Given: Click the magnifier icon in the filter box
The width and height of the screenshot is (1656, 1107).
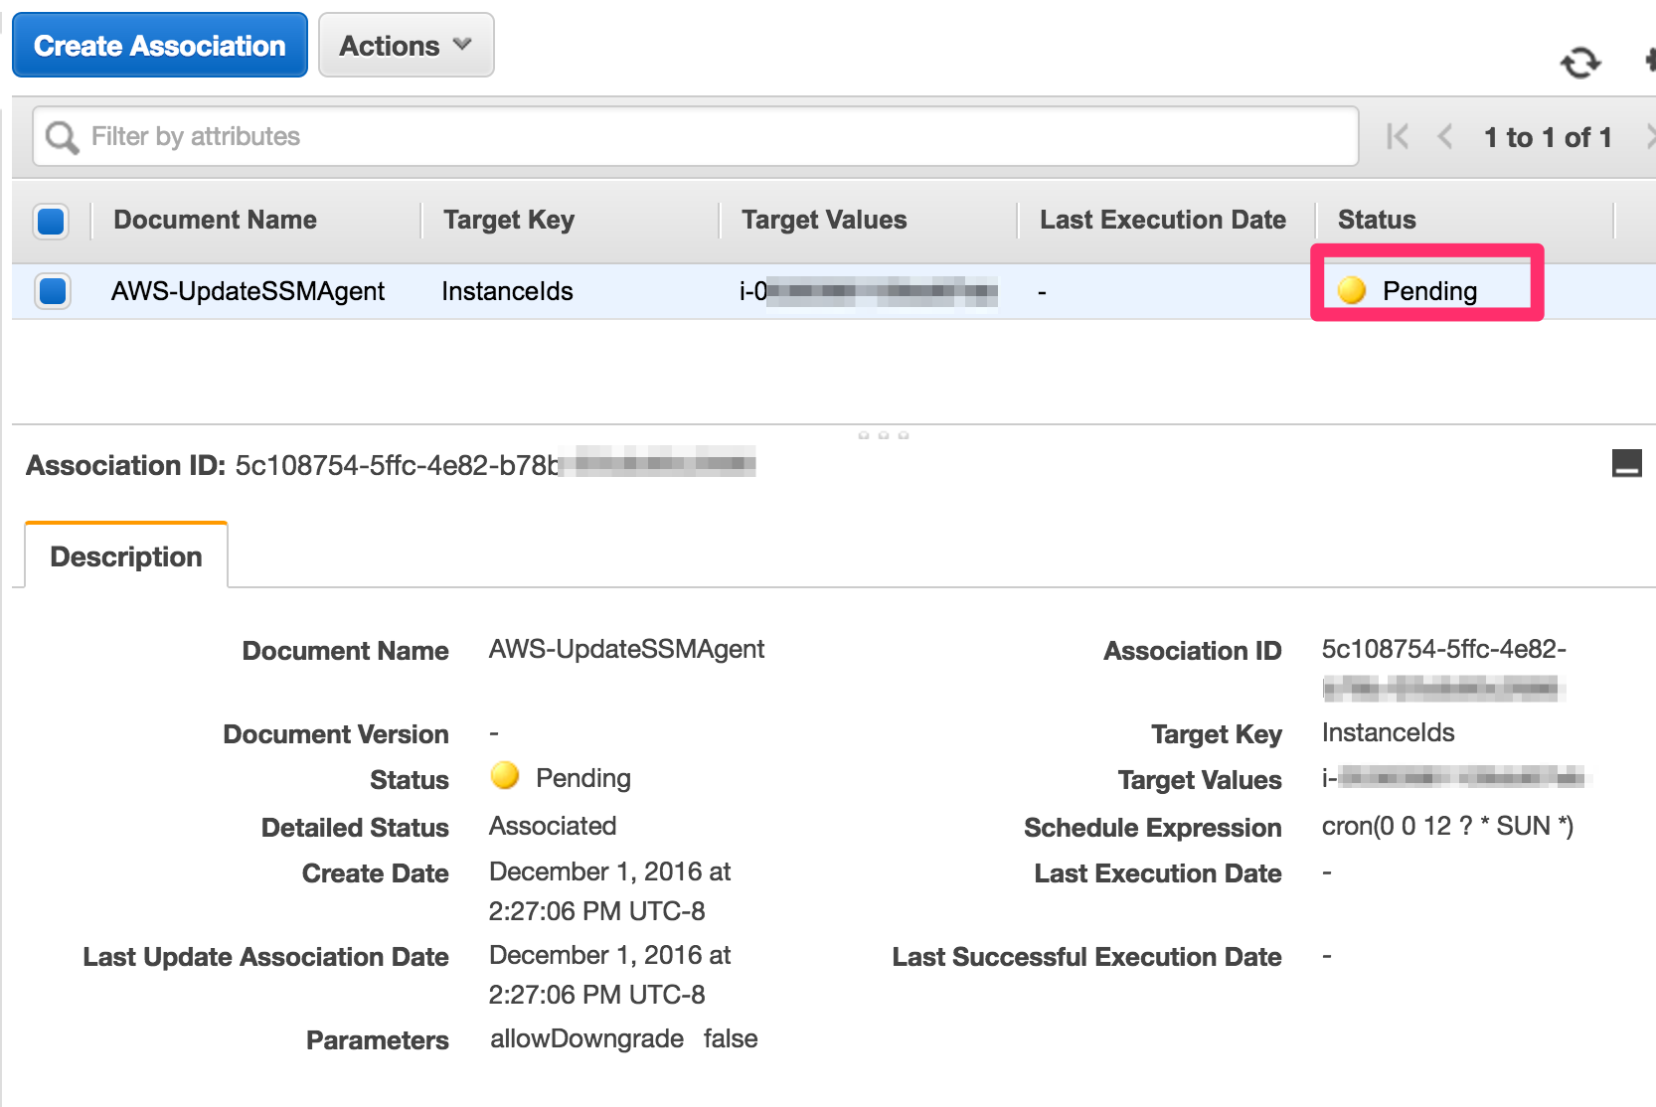Looking at the screenshot, I should coord(61,136).
